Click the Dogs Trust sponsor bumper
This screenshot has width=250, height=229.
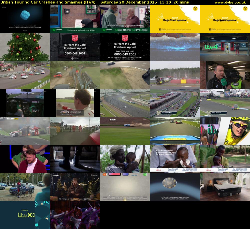coord(175,19)
